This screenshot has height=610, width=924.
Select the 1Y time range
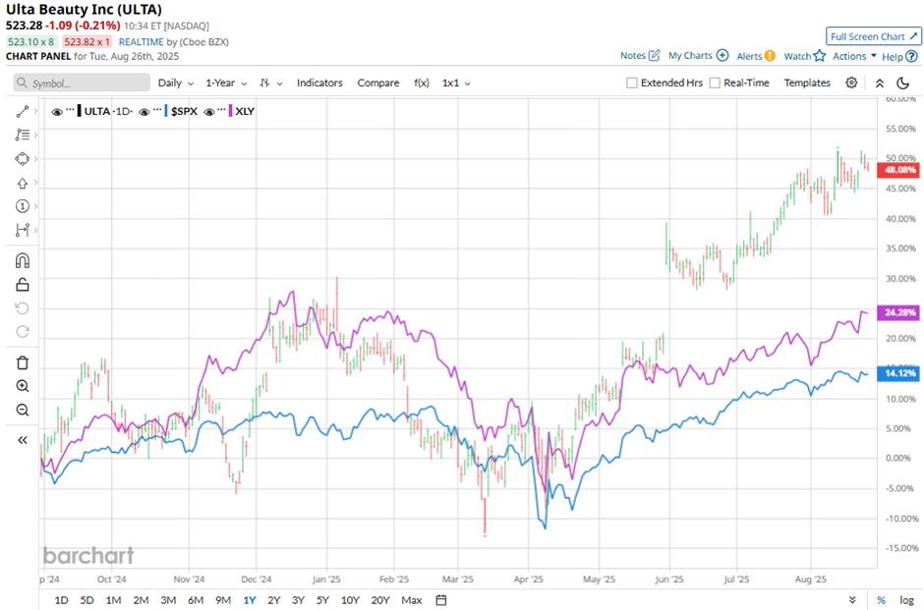[x=250, y=600]
